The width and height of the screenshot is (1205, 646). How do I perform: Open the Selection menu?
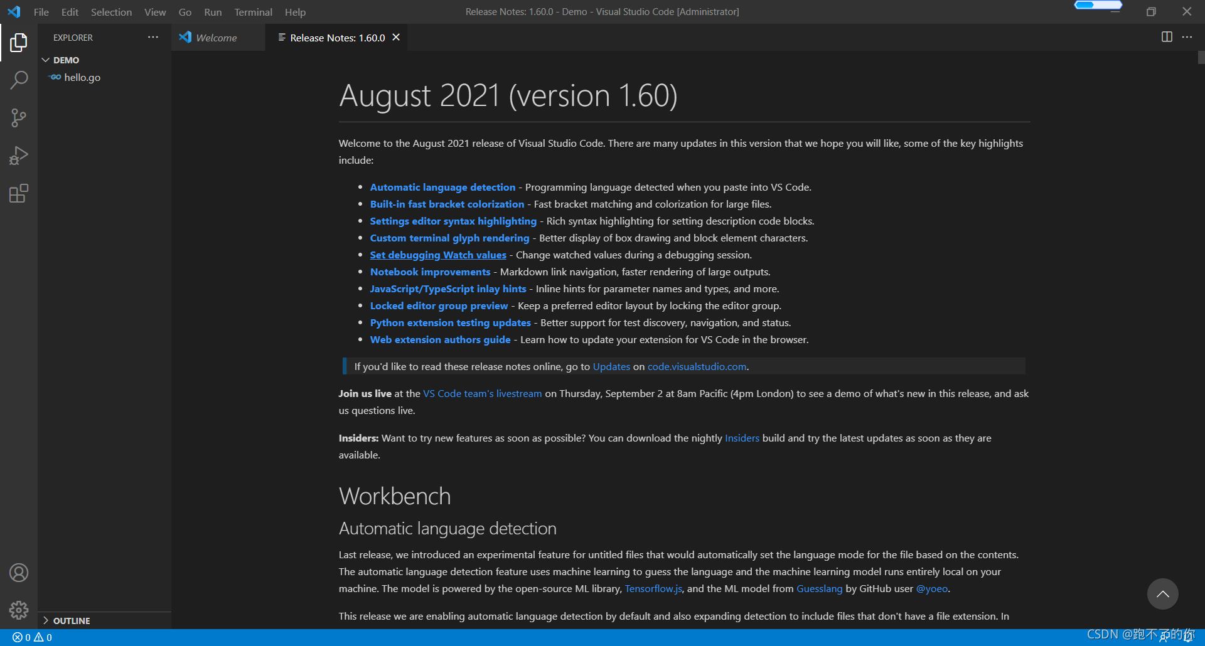[x=111, y=12]
